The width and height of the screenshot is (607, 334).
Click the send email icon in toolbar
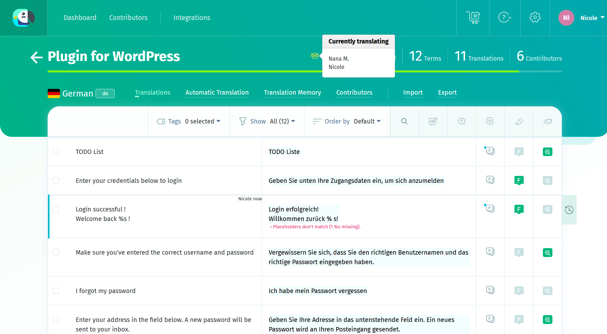click(x=547, y=121)
